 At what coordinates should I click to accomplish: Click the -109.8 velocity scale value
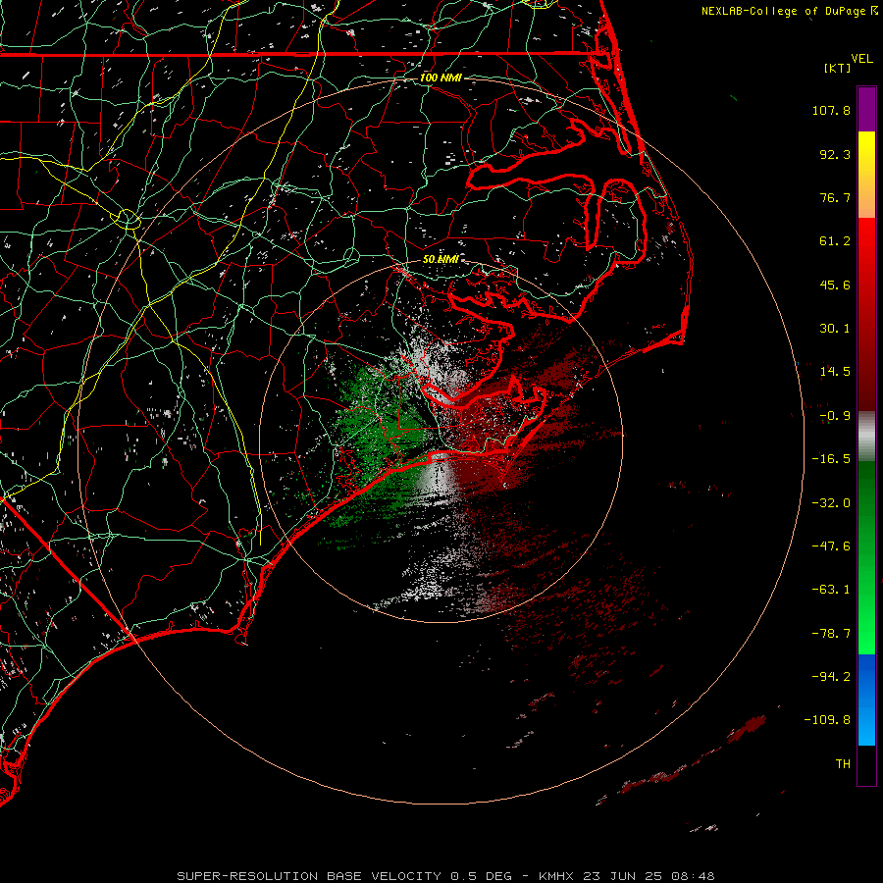click(828, 720)
